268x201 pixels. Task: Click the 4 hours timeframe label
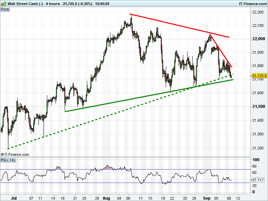(53, 4)
